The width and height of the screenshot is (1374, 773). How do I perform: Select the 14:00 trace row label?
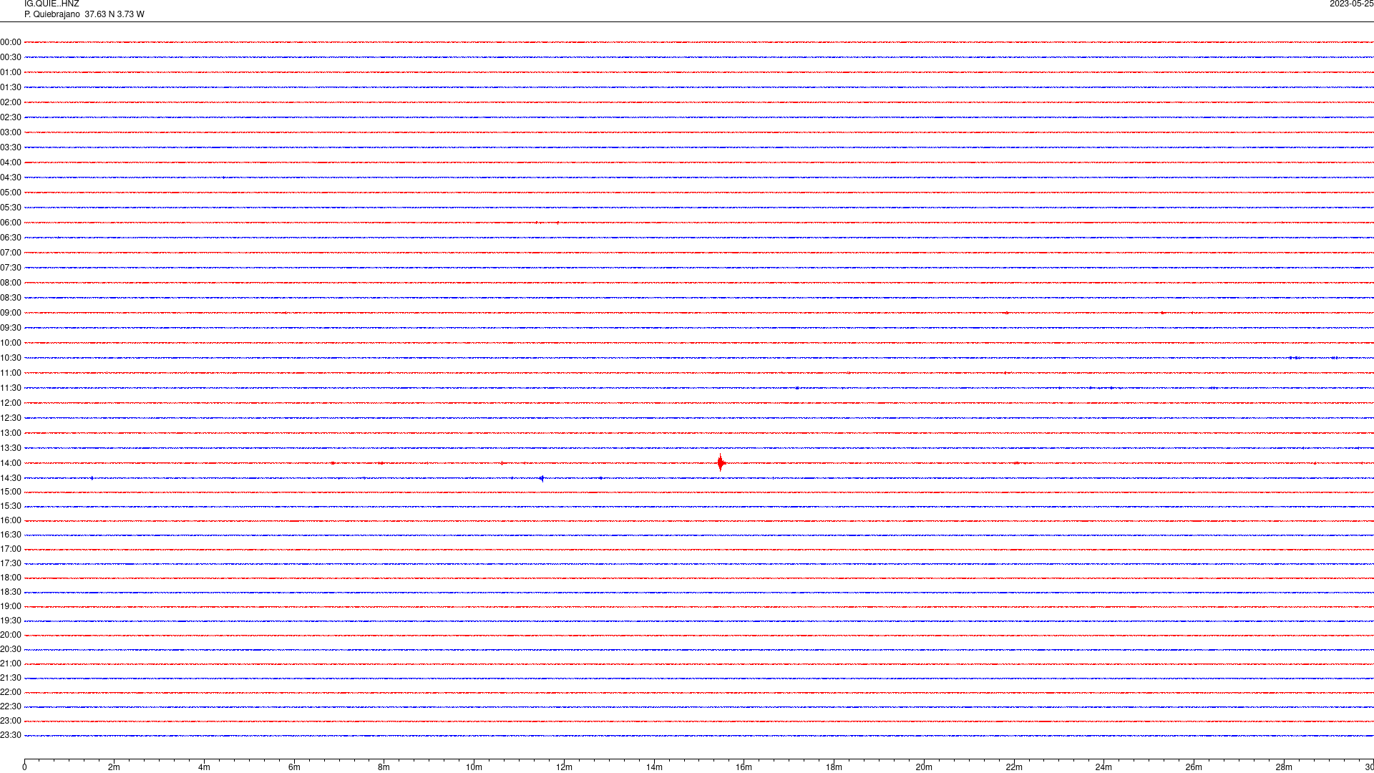point(11,463)
